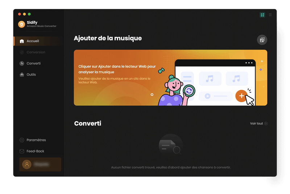This screenshot has height=194, width=290.
Task: Click the Paramètres hexagon settings icon
Action: click(22, 140)
